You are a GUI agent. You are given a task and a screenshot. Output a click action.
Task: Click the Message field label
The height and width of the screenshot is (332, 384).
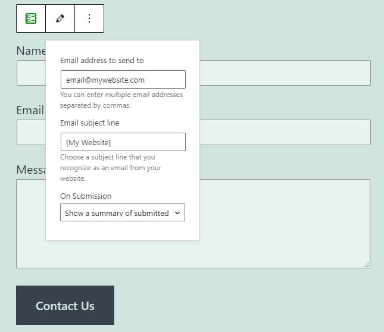click(x=30, y=170)
